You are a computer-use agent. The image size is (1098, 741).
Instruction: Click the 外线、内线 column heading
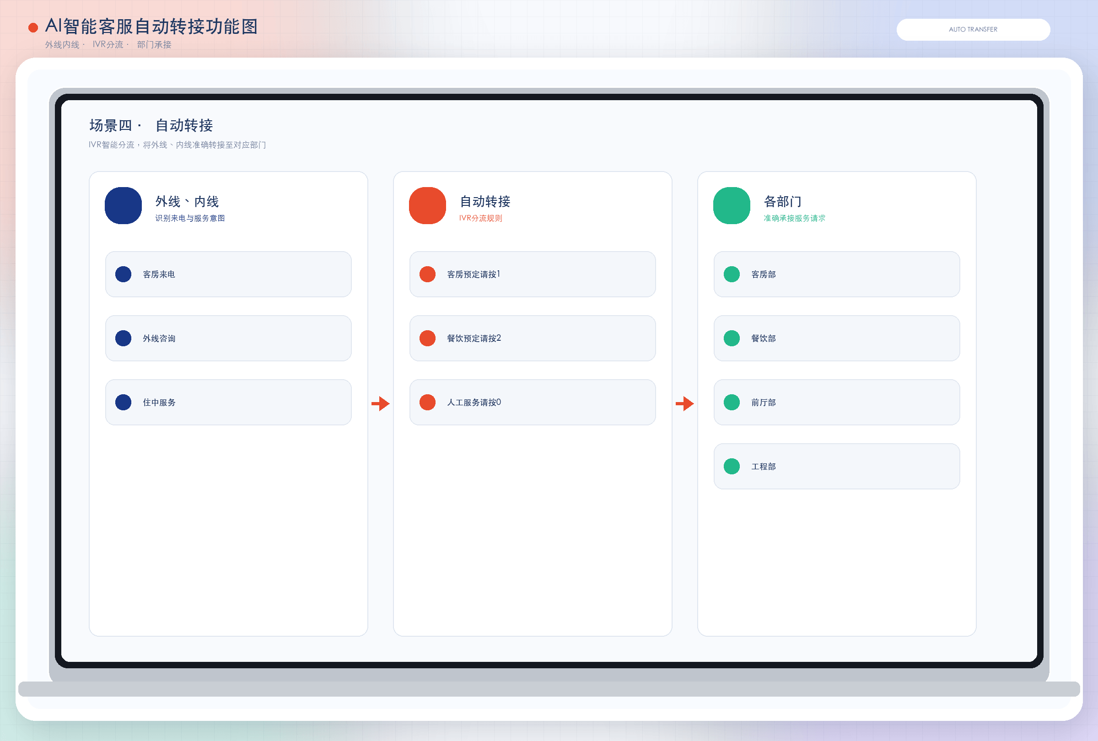click(x=187, y=202)
